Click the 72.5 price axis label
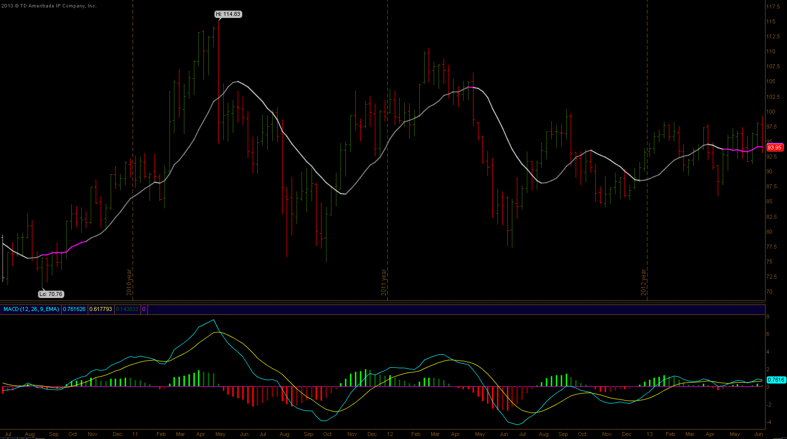Image resolution: width=787 pixels, height=439 pixels. point(772,277)
